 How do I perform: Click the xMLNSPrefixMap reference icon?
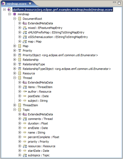click(x=25, y=32)
